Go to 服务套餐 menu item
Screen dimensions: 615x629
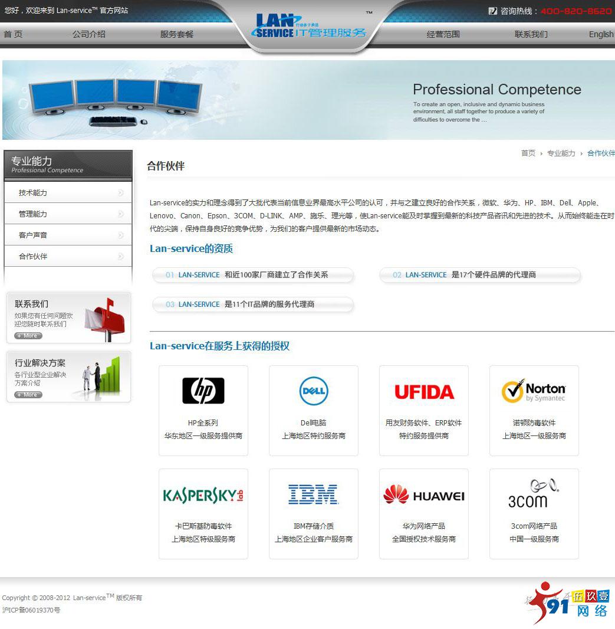tap(177, 34)
